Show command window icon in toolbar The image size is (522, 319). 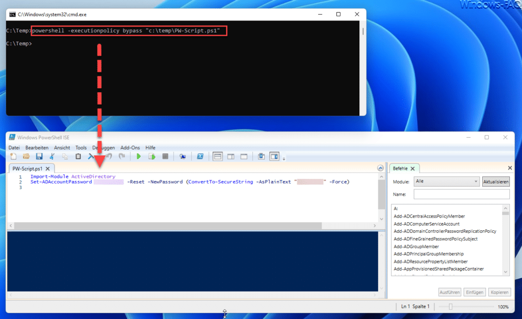pos(262,156)
